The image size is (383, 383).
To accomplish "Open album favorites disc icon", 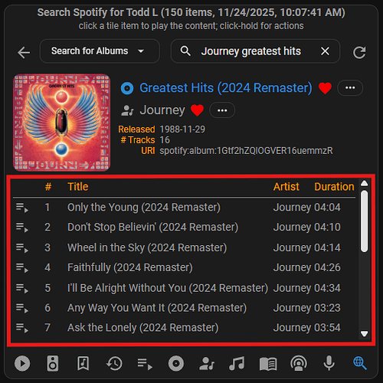I will (176, 363).
